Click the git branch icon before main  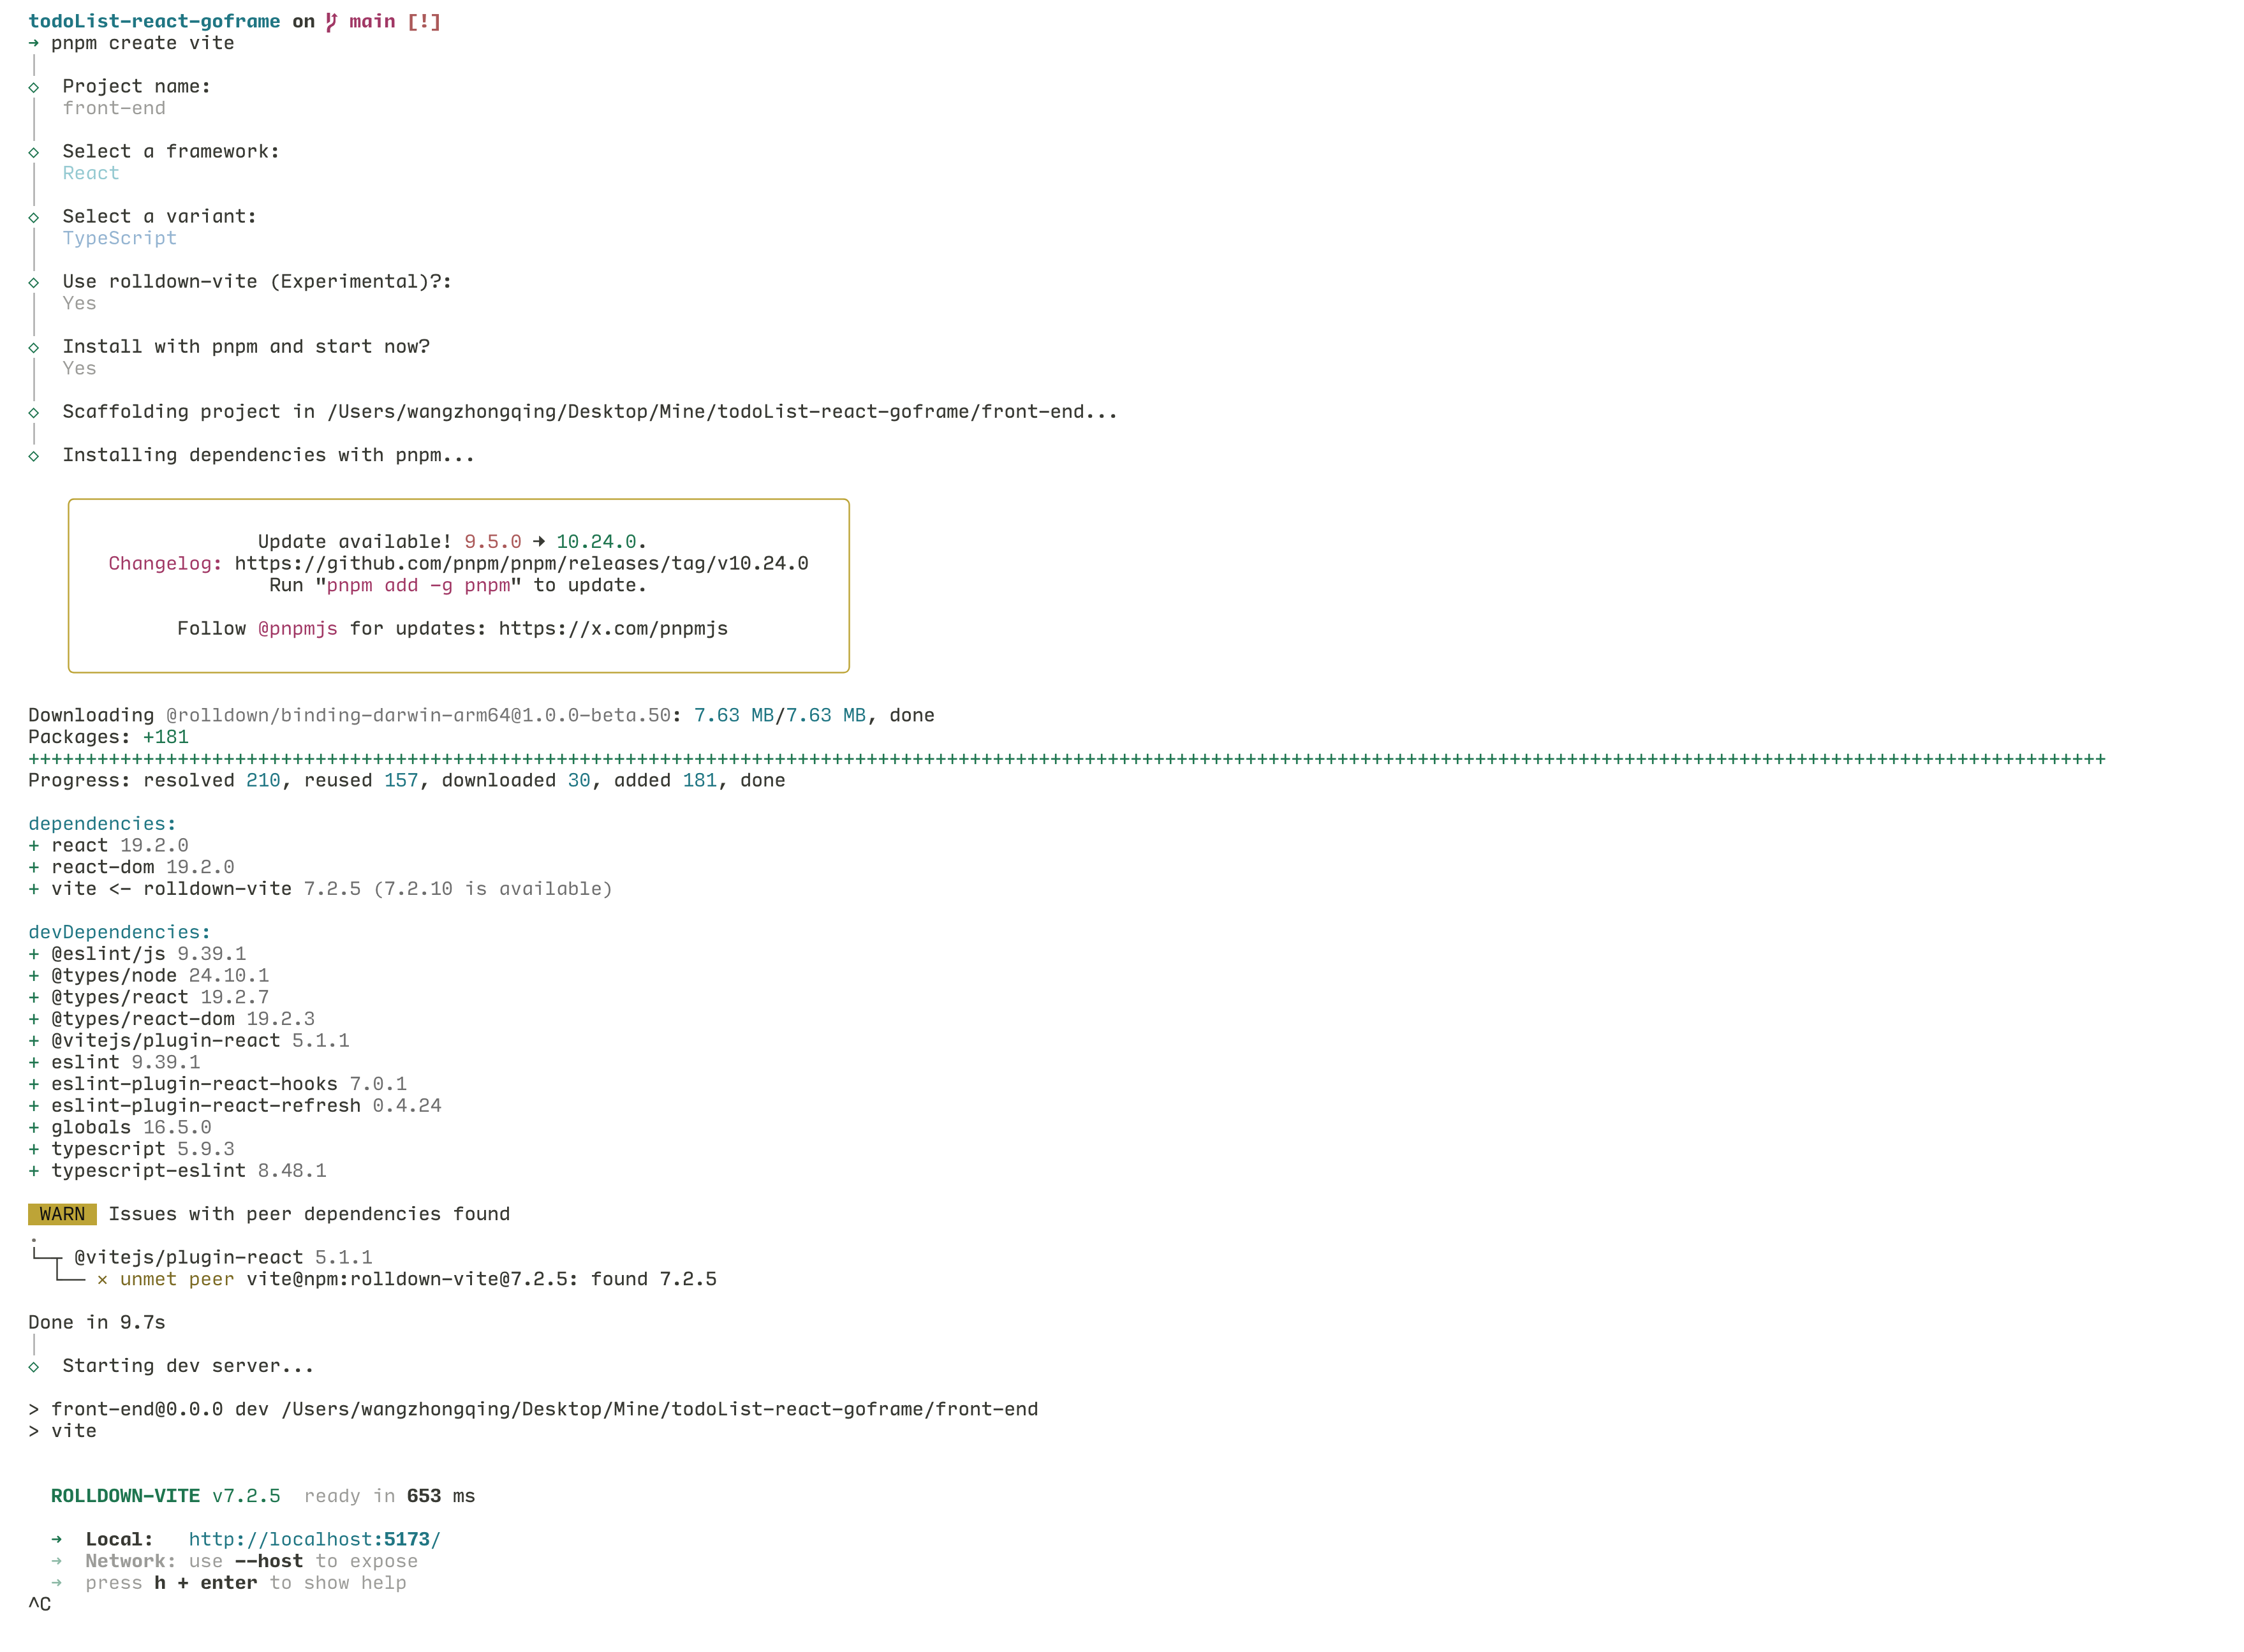pyautogui.click(x=331, y=22)
